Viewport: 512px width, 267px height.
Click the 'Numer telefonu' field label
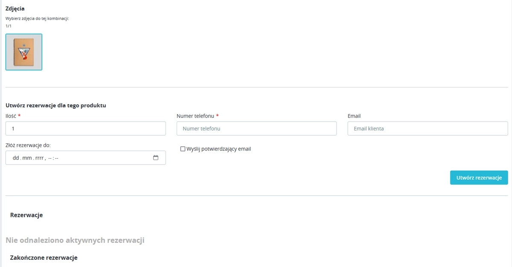[x=195, y=116]
